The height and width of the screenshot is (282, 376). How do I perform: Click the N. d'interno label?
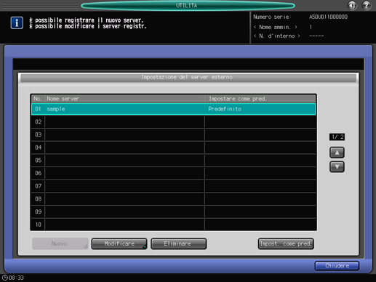pos(277,36)
